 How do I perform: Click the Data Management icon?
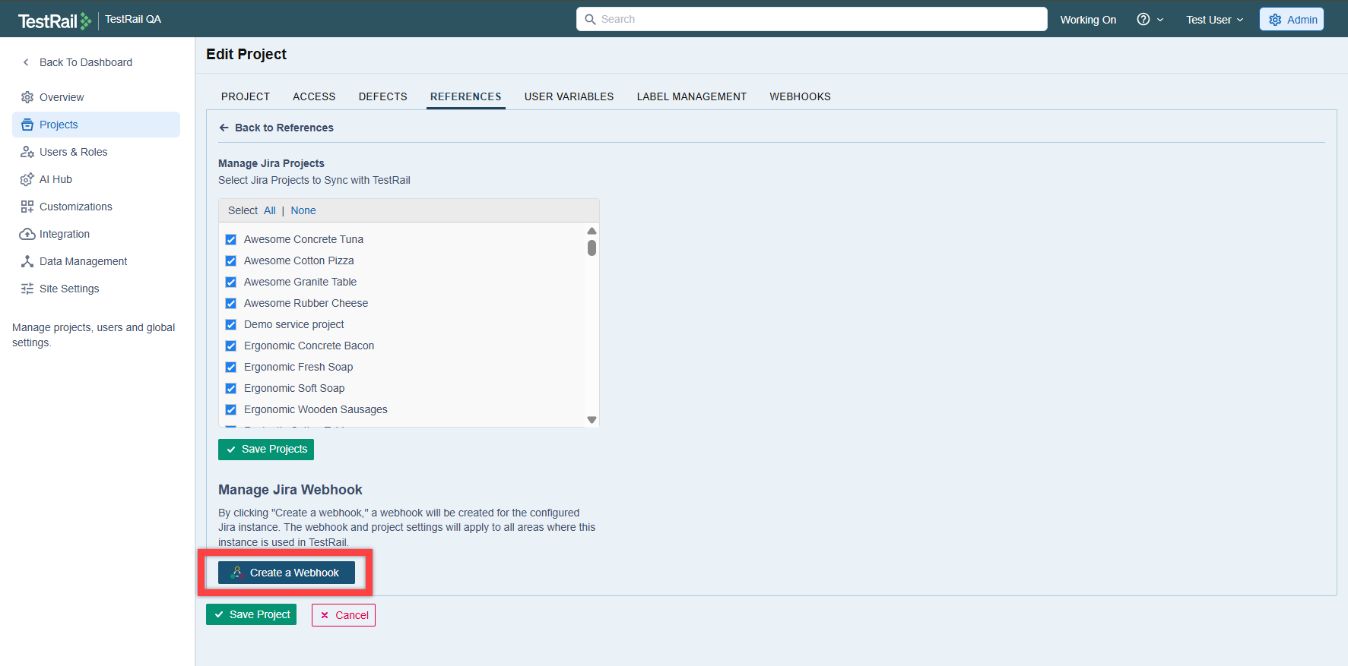[x=27, y=261]
